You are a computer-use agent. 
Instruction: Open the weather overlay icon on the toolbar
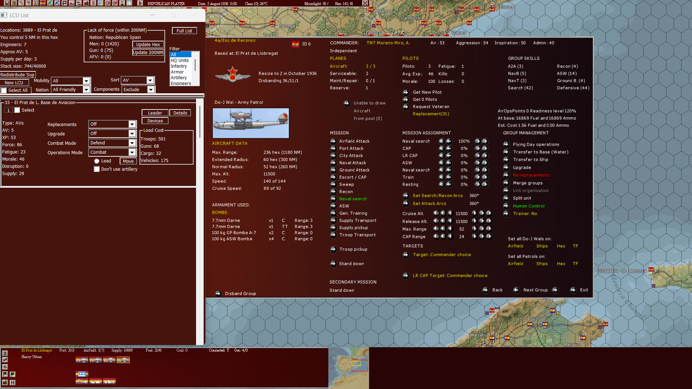pos(129,3)
